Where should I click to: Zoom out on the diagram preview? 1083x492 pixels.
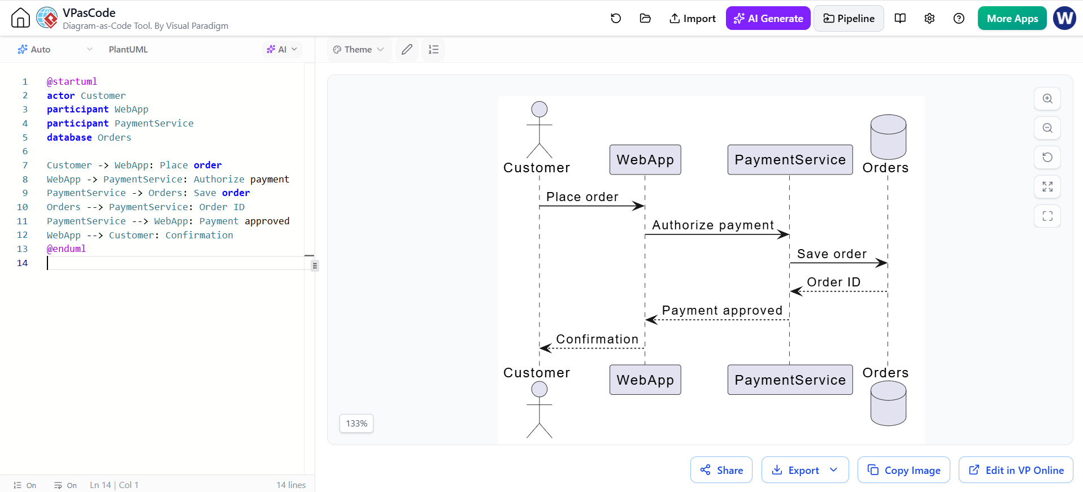click(1047, 128)
